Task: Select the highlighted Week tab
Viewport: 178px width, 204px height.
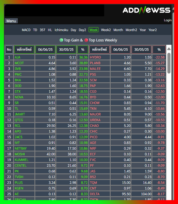Action: [x=94, y=30]
